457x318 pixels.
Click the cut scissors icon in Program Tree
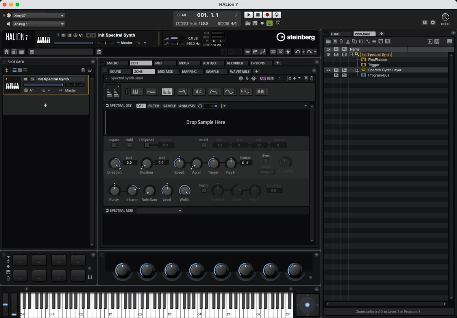[348, 41]
